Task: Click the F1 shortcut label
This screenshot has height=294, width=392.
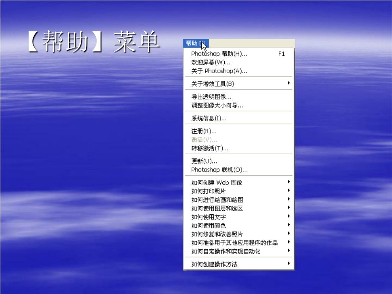Action: pos(281,54)
